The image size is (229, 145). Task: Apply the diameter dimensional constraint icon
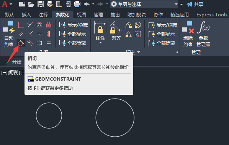(x=138, y=25)
